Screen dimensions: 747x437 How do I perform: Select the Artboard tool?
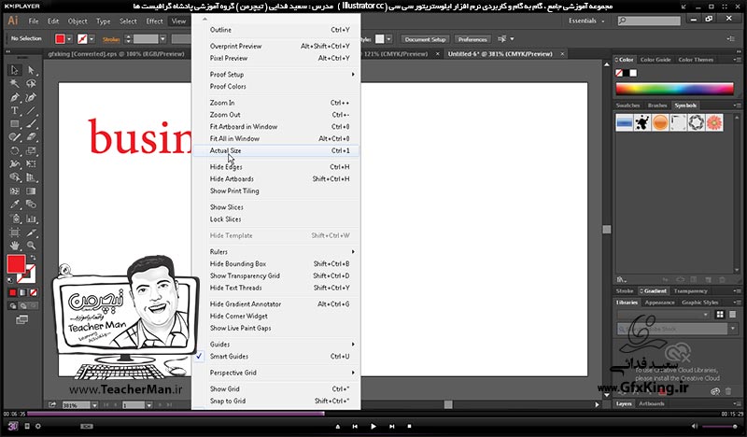click(x=14, y=233)
